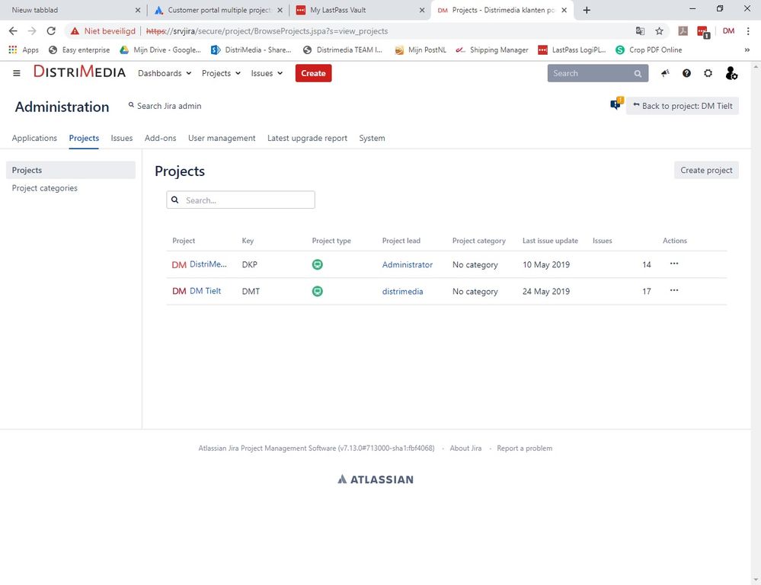Open the Mijn PostNL bookmark
761x585 pixels.
(x=420, y=50)
